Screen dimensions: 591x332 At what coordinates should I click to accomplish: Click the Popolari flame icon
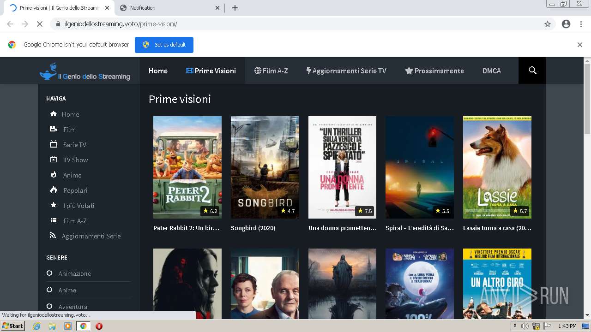(54, 190)
